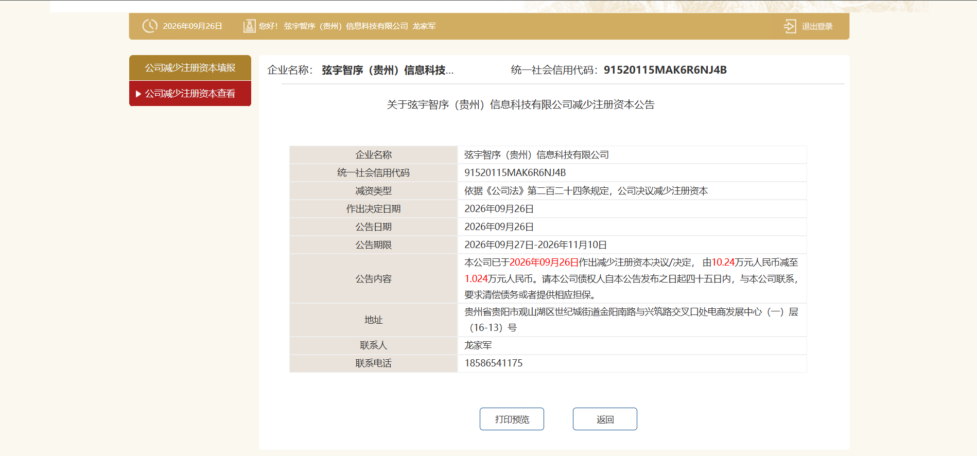
Task: Click the 返回 button
Action: click(605, 419)
